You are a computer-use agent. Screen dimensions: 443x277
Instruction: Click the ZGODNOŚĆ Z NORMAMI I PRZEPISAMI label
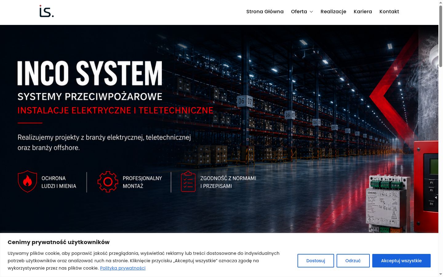pos(228,182)
